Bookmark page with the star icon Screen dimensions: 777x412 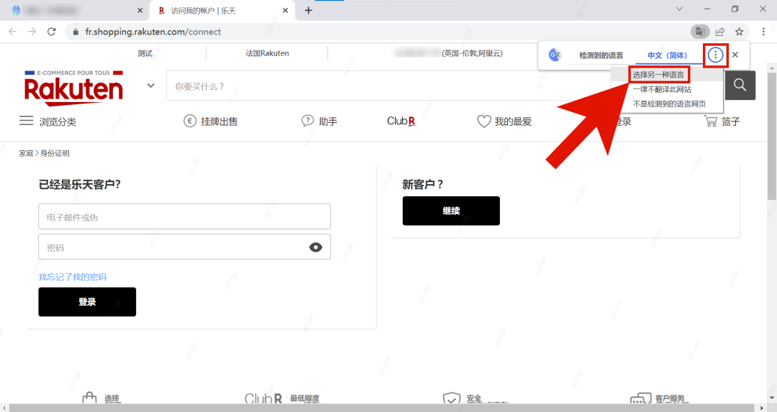pos(740,32)
